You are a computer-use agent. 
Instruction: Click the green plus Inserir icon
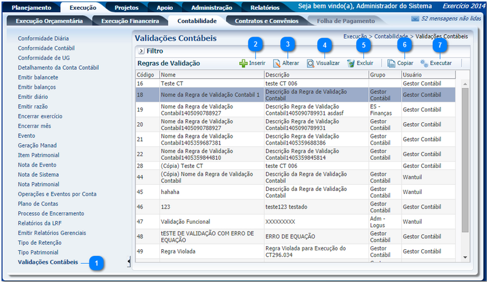(243, 63)
